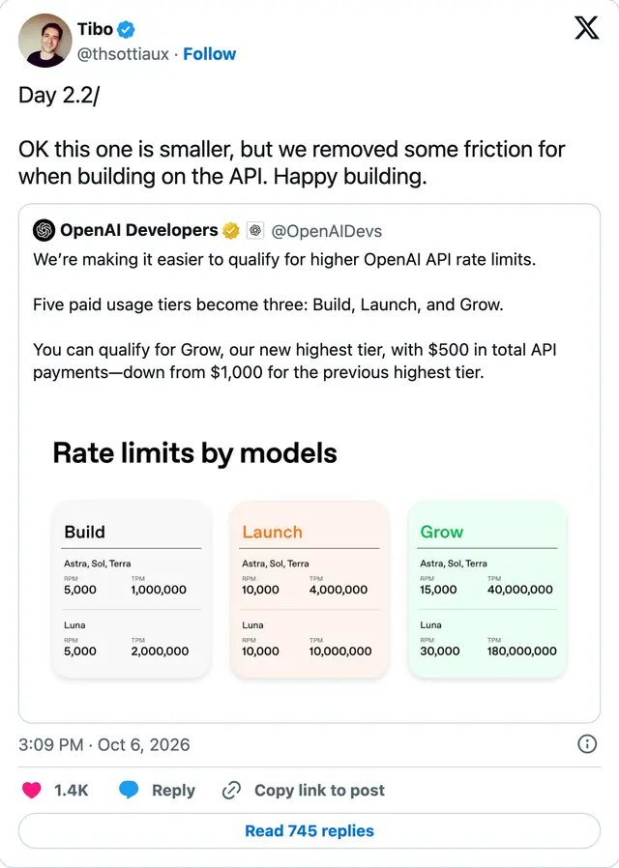Viewport: 619px width, 868px height.
Task: Click the blue verified badge next to Tibo
Action: coord(127,29)
